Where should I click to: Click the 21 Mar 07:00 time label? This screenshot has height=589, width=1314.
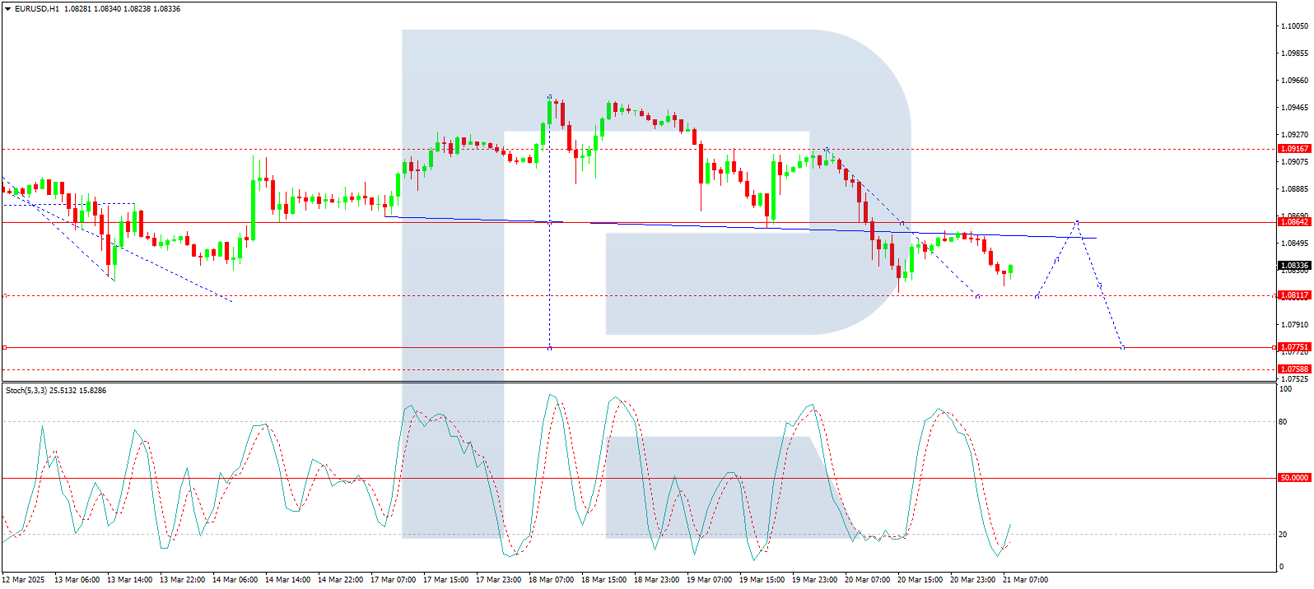(x=1025, y=580)
